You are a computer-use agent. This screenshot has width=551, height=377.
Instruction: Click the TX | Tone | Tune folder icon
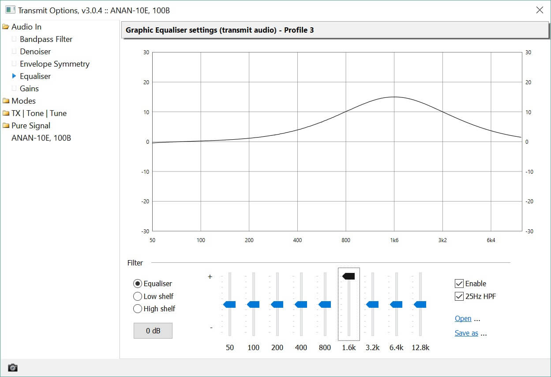(x=6, y=113)
